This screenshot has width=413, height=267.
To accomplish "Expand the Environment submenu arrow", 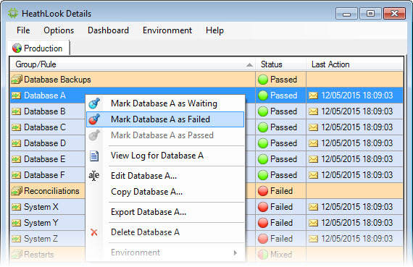I will tap(235, 253).
